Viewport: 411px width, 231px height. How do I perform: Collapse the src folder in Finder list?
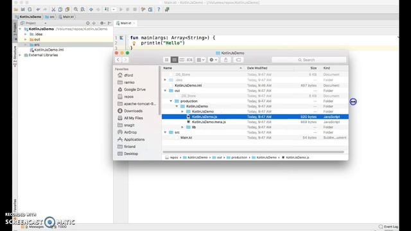click(x=165, y=133)
